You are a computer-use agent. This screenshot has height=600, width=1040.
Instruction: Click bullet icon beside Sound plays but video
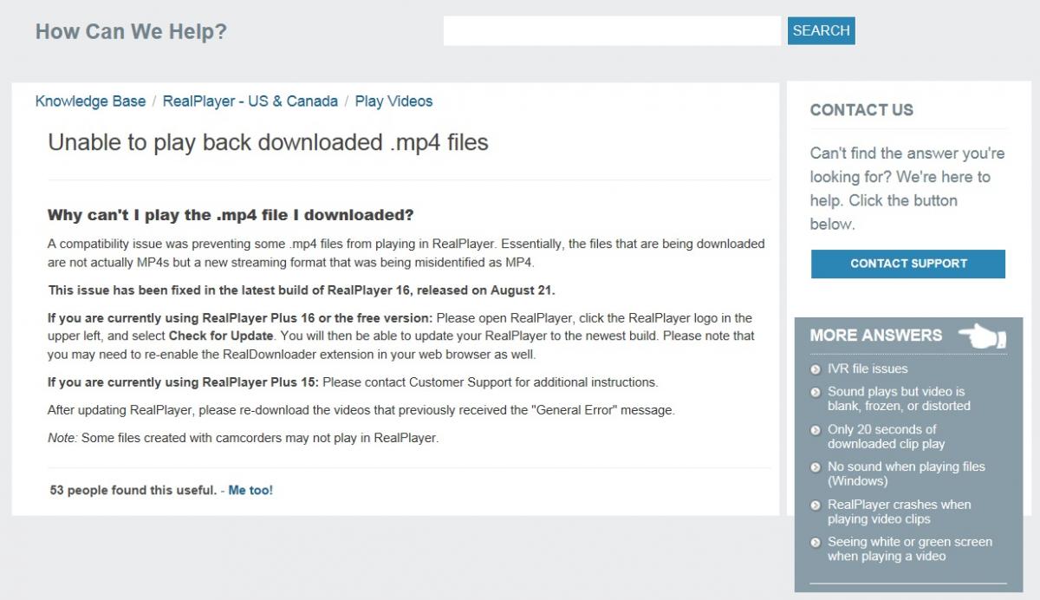click(816, 392)
